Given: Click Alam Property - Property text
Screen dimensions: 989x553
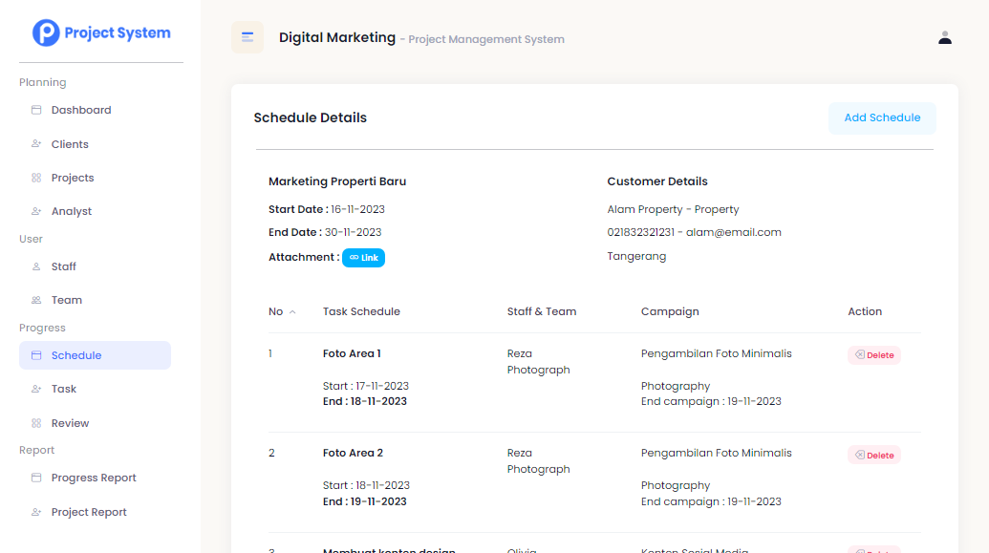Looking at the screenshot, I should click(x=673, y=209).
